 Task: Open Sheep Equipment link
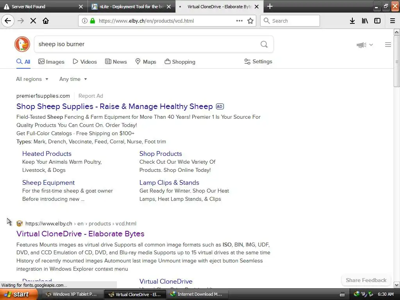pyautogui.click(x=48, y=183)
